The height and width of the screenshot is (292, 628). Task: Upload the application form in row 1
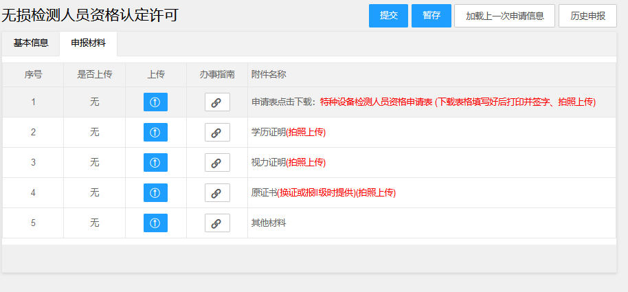pyautogui.click(x=155, y=102)
